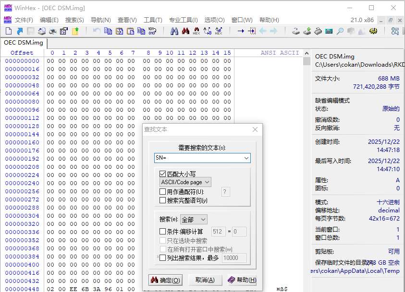The image size is (405, 292).
Task: Click the magnifier zoom toolbar icon
Action: click(340, 31)
